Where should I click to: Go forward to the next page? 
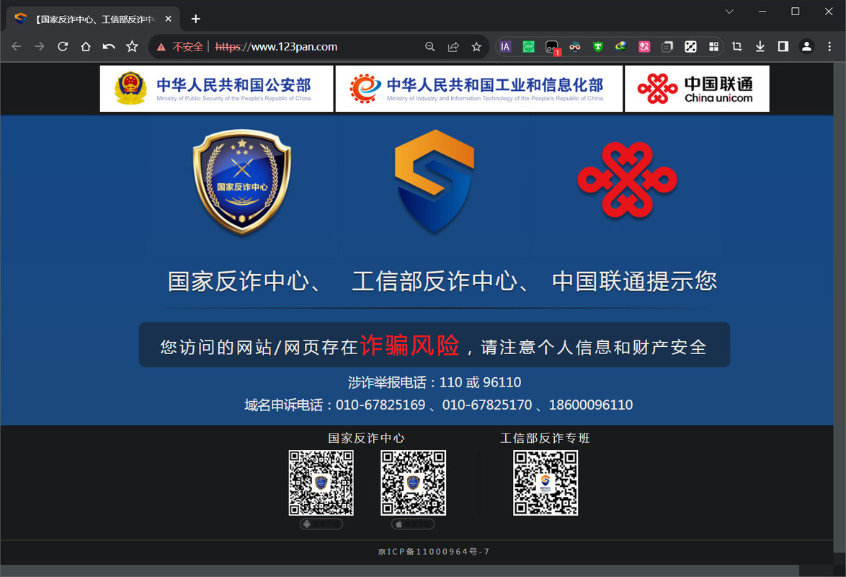[x=40, y=46]
